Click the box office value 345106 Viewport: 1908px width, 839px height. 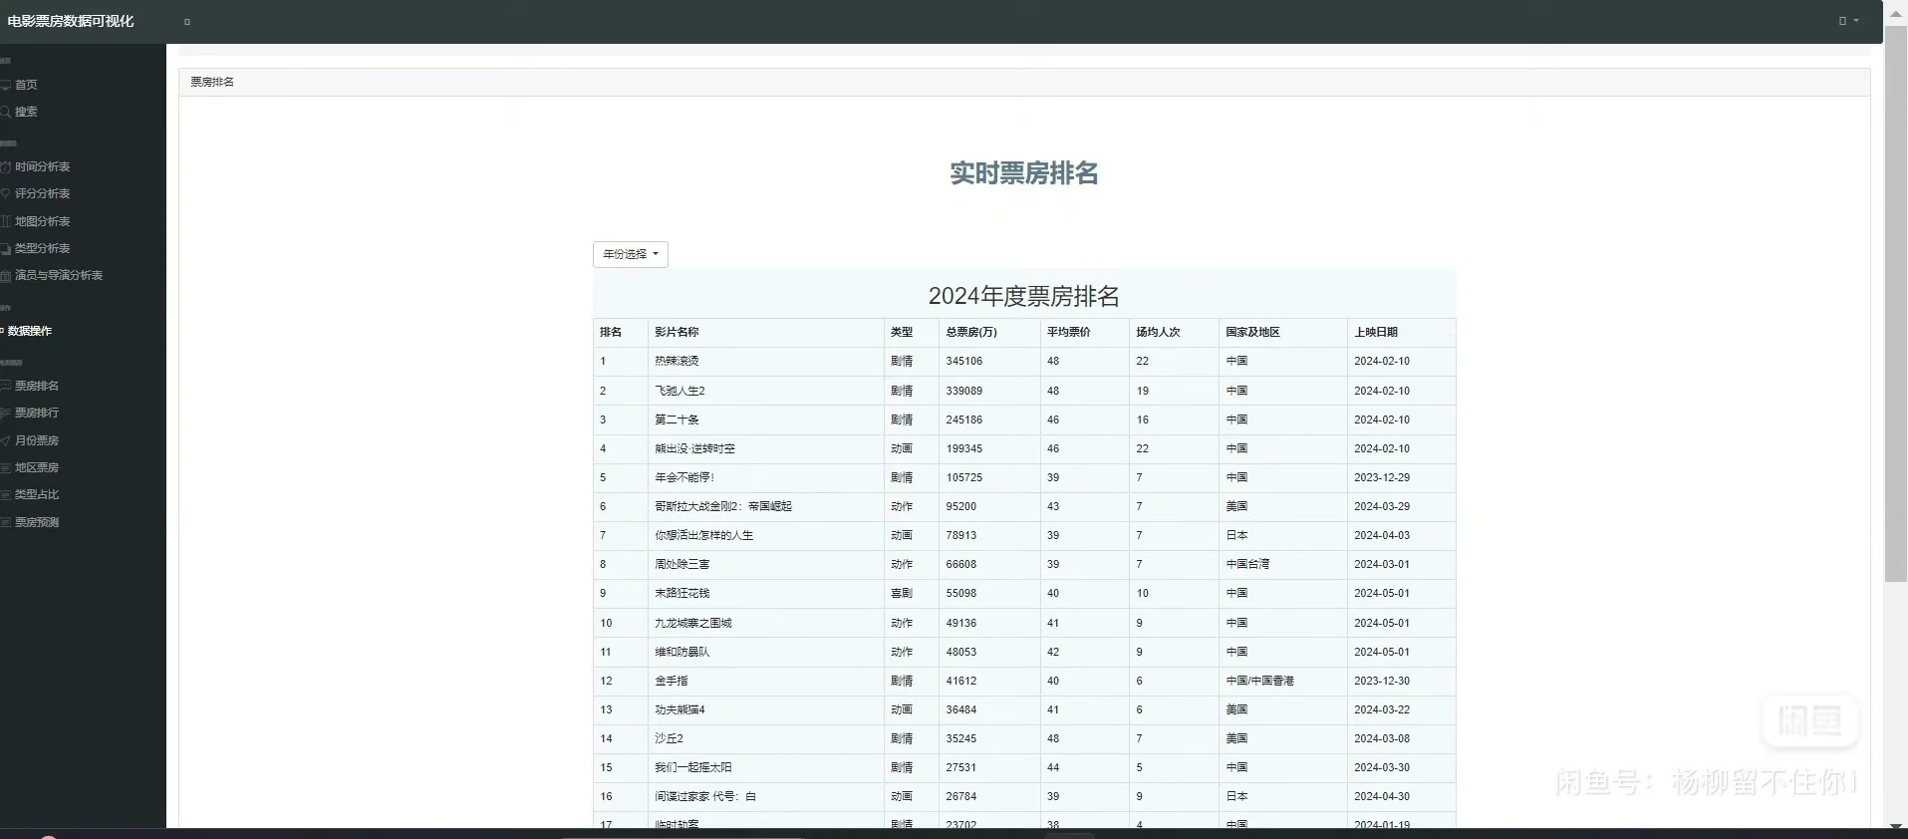[x=964, y=362]
